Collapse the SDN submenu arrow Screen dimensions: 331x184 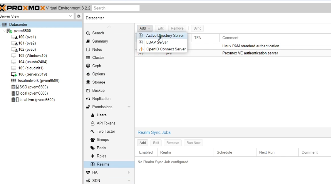[x=129, y=181]
